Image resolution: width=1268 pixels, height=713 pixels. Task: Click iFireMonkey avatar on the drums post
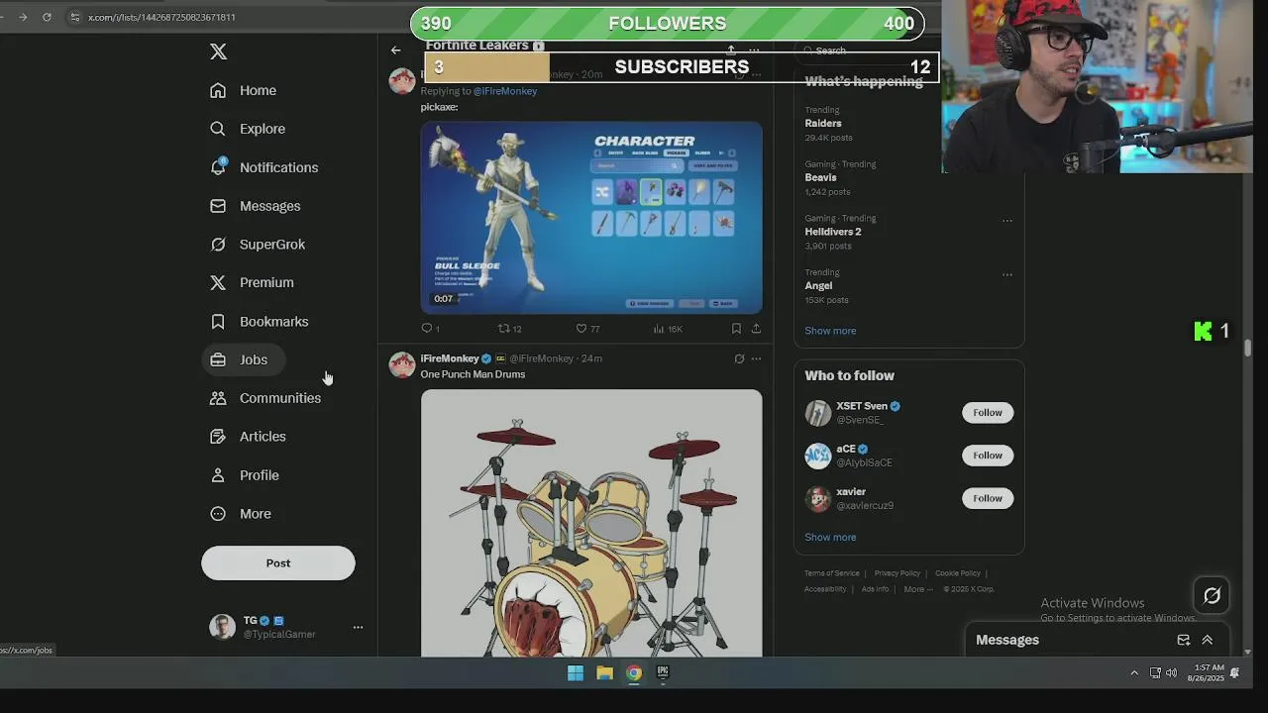point(402,364)
